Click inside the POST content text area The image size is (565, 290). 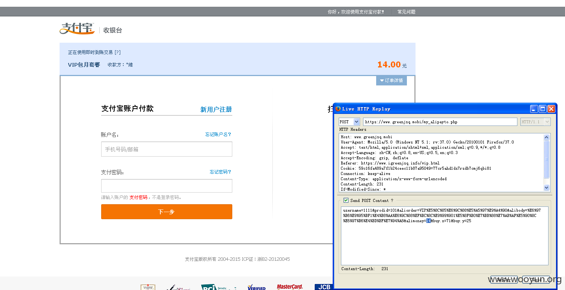point(445,236)
